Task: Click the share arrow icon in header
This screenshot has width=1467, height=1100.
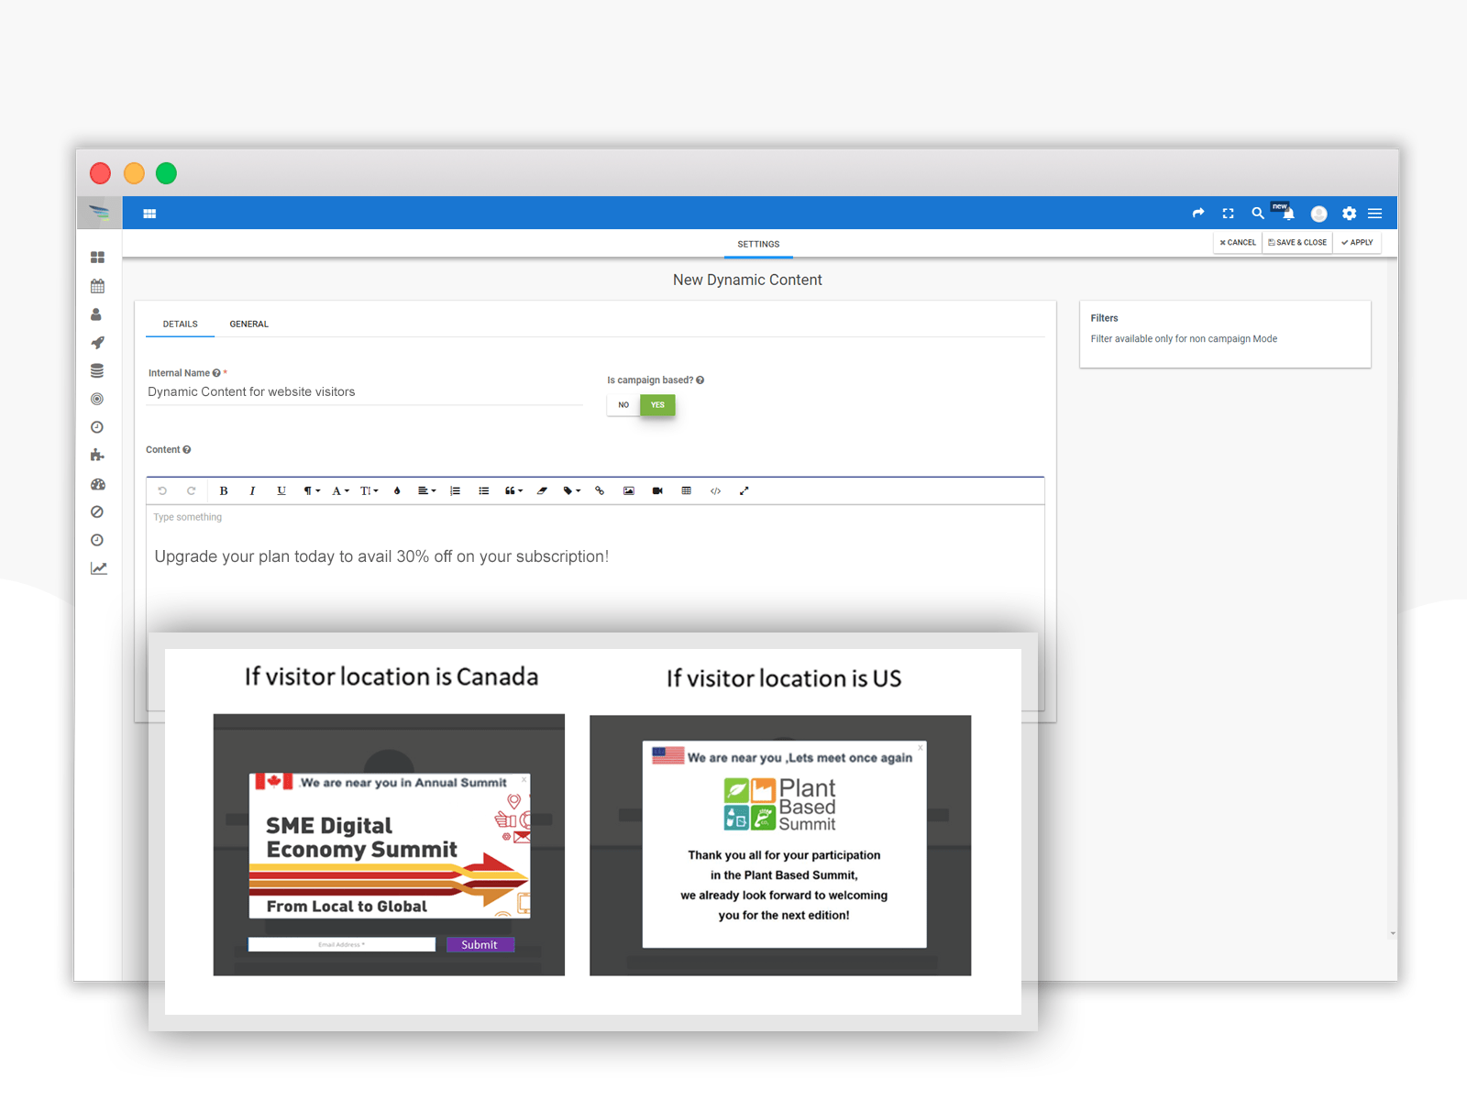Action: click(1198, 214)
